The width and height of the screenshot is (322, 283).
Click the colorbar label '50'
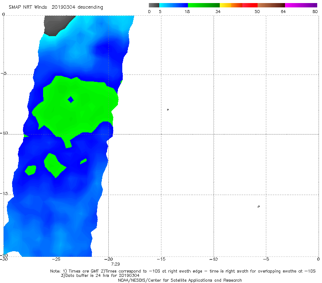tap(257, 11)
